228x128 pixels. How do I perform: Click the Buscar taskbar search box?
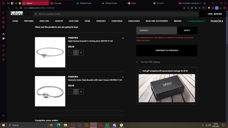pos(27,125)
